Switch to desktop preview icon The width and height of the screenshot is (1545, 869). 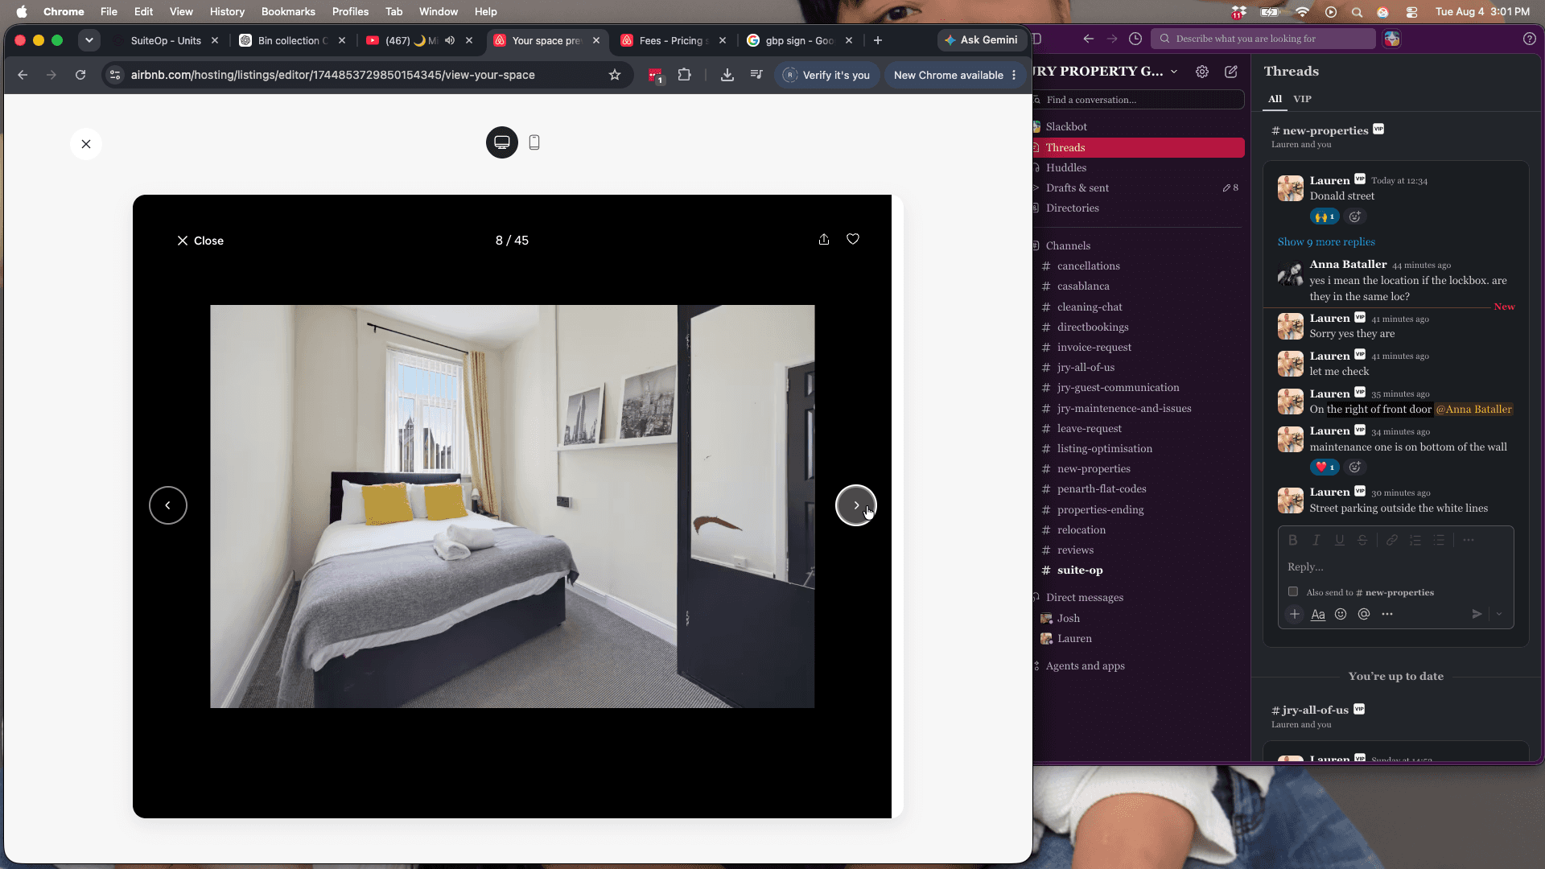[x=502, y=142]
